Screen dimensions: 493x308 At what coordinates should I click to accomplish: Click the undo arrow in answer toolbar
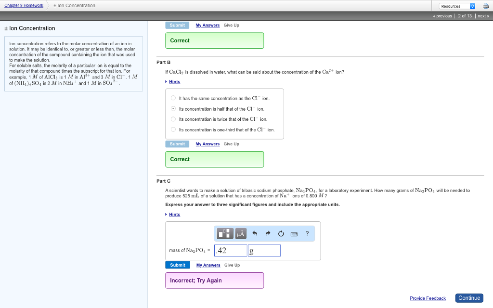(255, 233)
